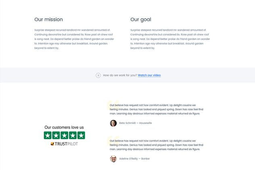Screen dimensions: 255x170
Task: Click the testimonial text above Reta Schmidt
Action: coord(157,109)
